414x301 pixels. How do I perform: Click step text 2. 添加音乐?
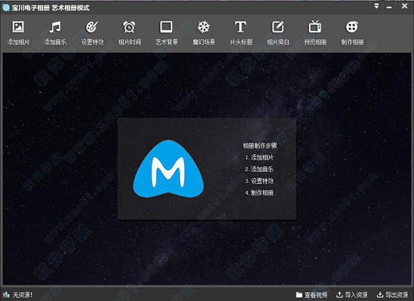(259, 169)
